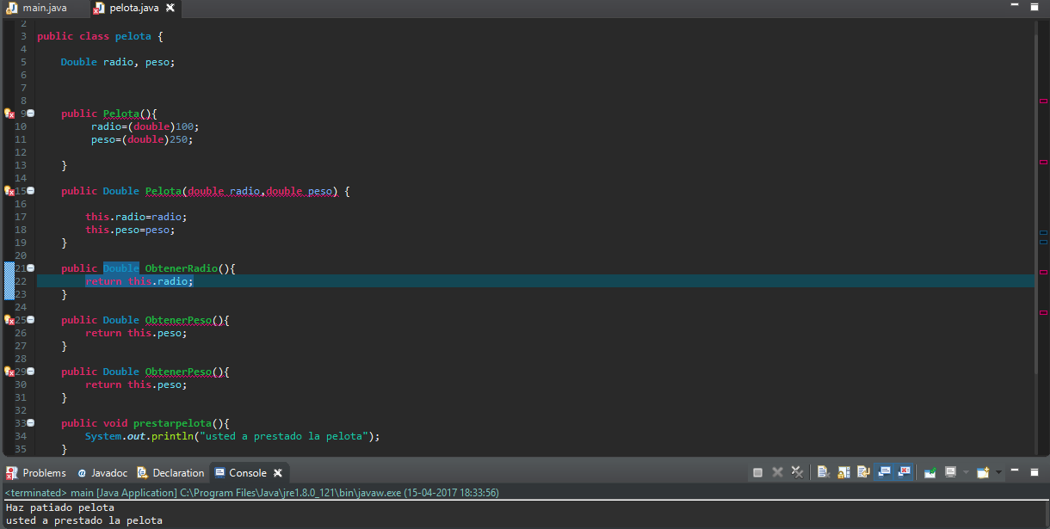Open the Display Selected Console dropdown arrow
Image resolution: width=1050 pixels, height=529 pixels.
(966, 472)
